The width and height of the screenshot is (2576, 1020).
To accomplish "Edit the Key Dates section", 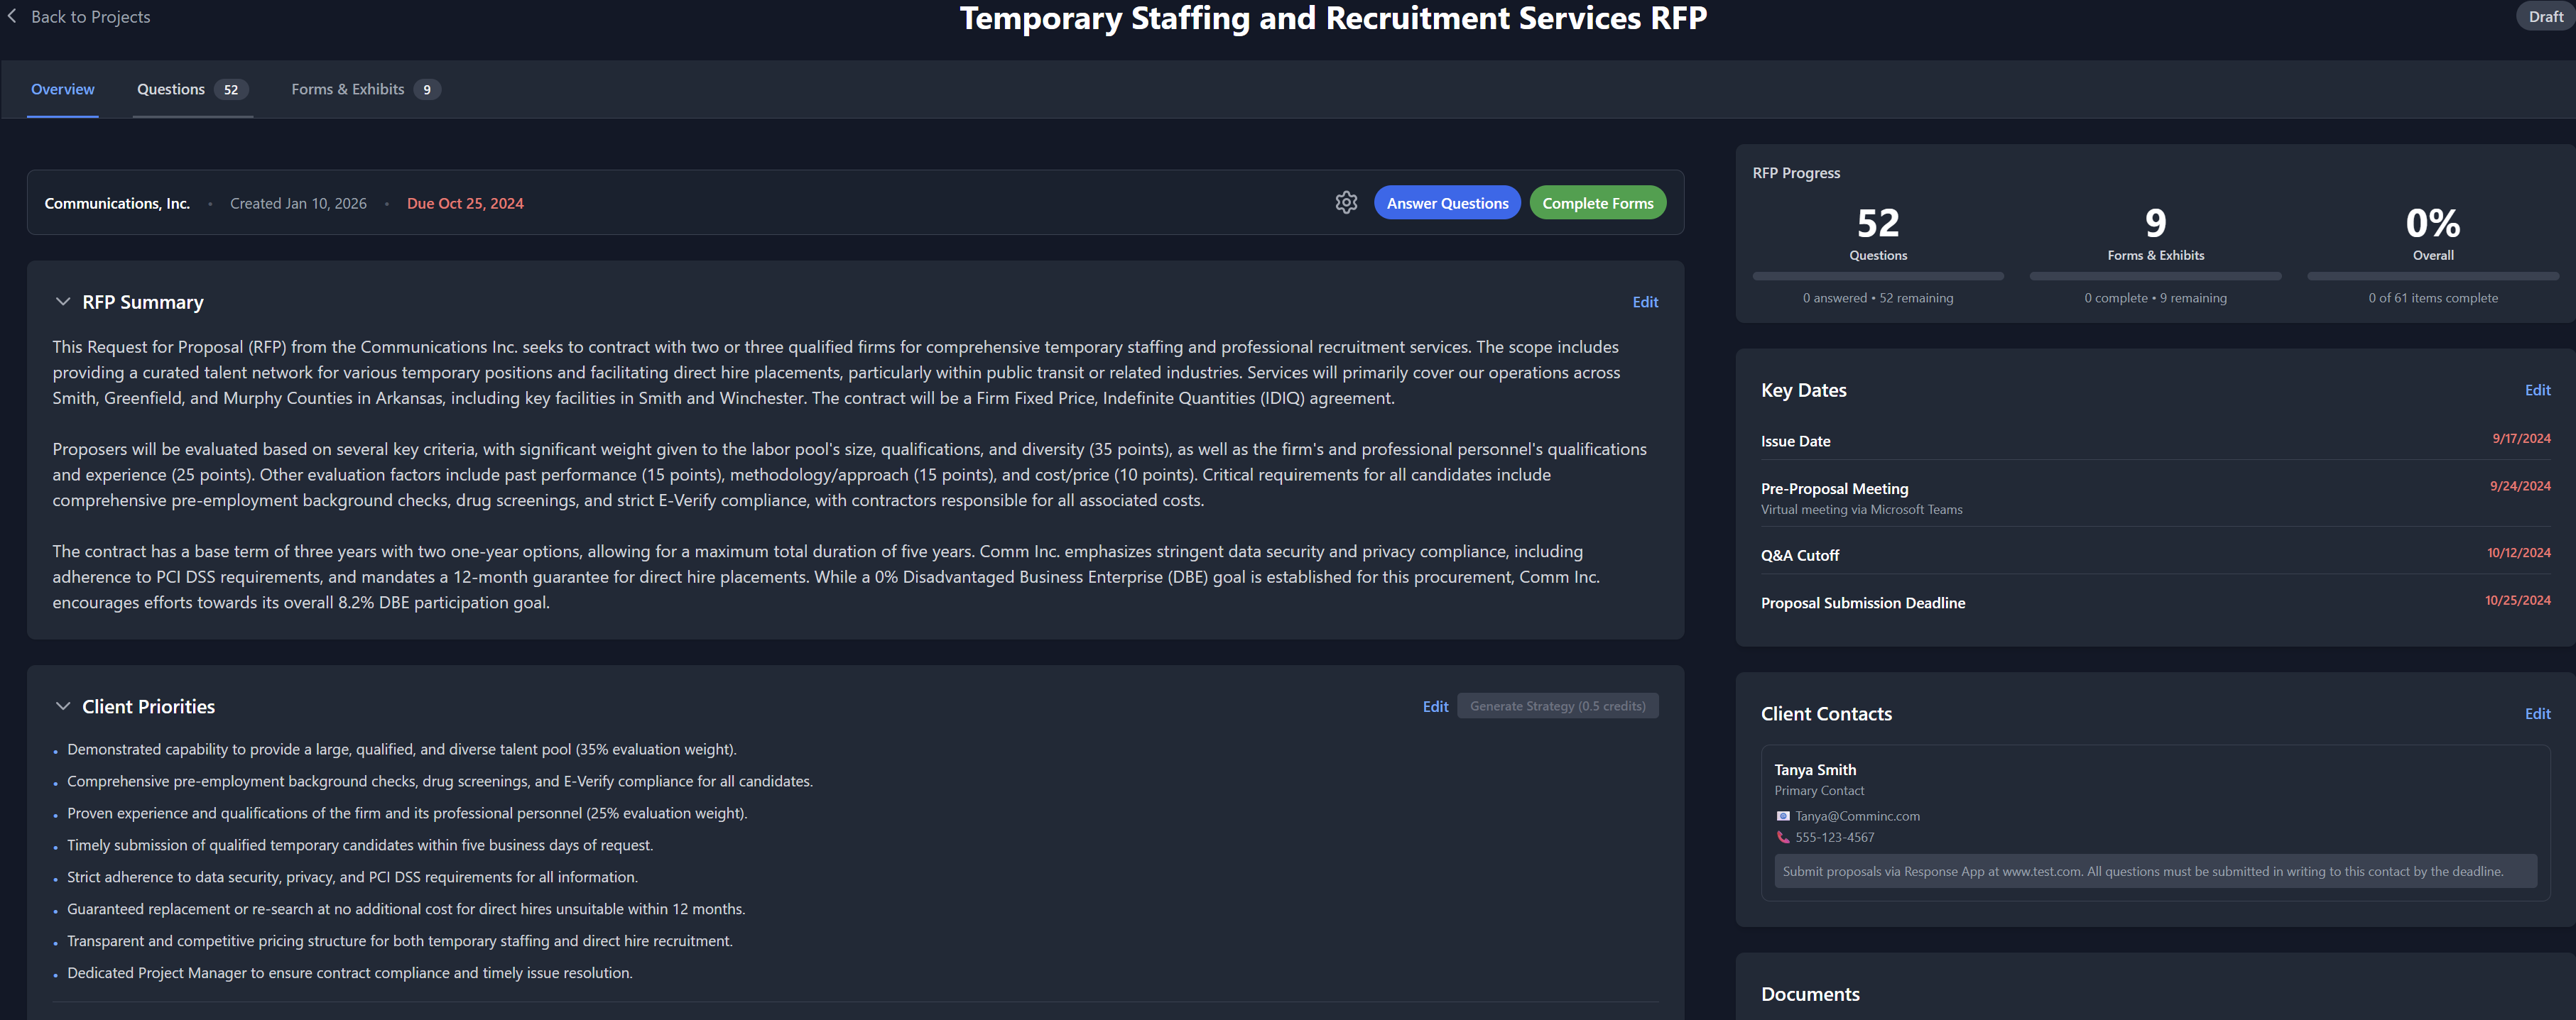I will [x=2538, y=390].
